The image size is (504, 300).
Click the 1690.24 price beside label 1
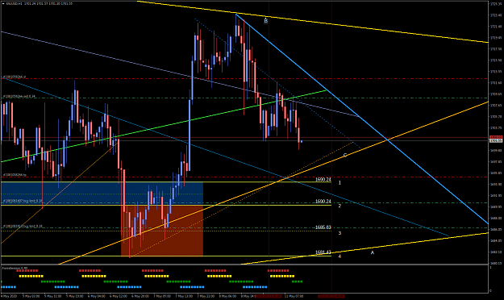click(323, 180)
